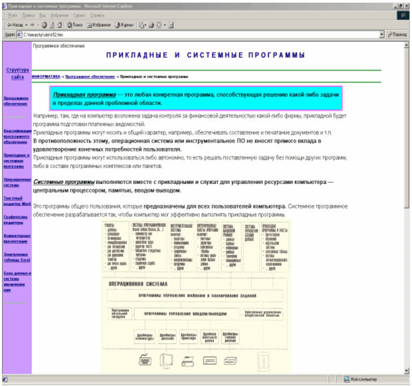This screenshot has width=412, height=386.
Task: Click the Текстовый редактор Word link
Action: (x=17, y=201)
